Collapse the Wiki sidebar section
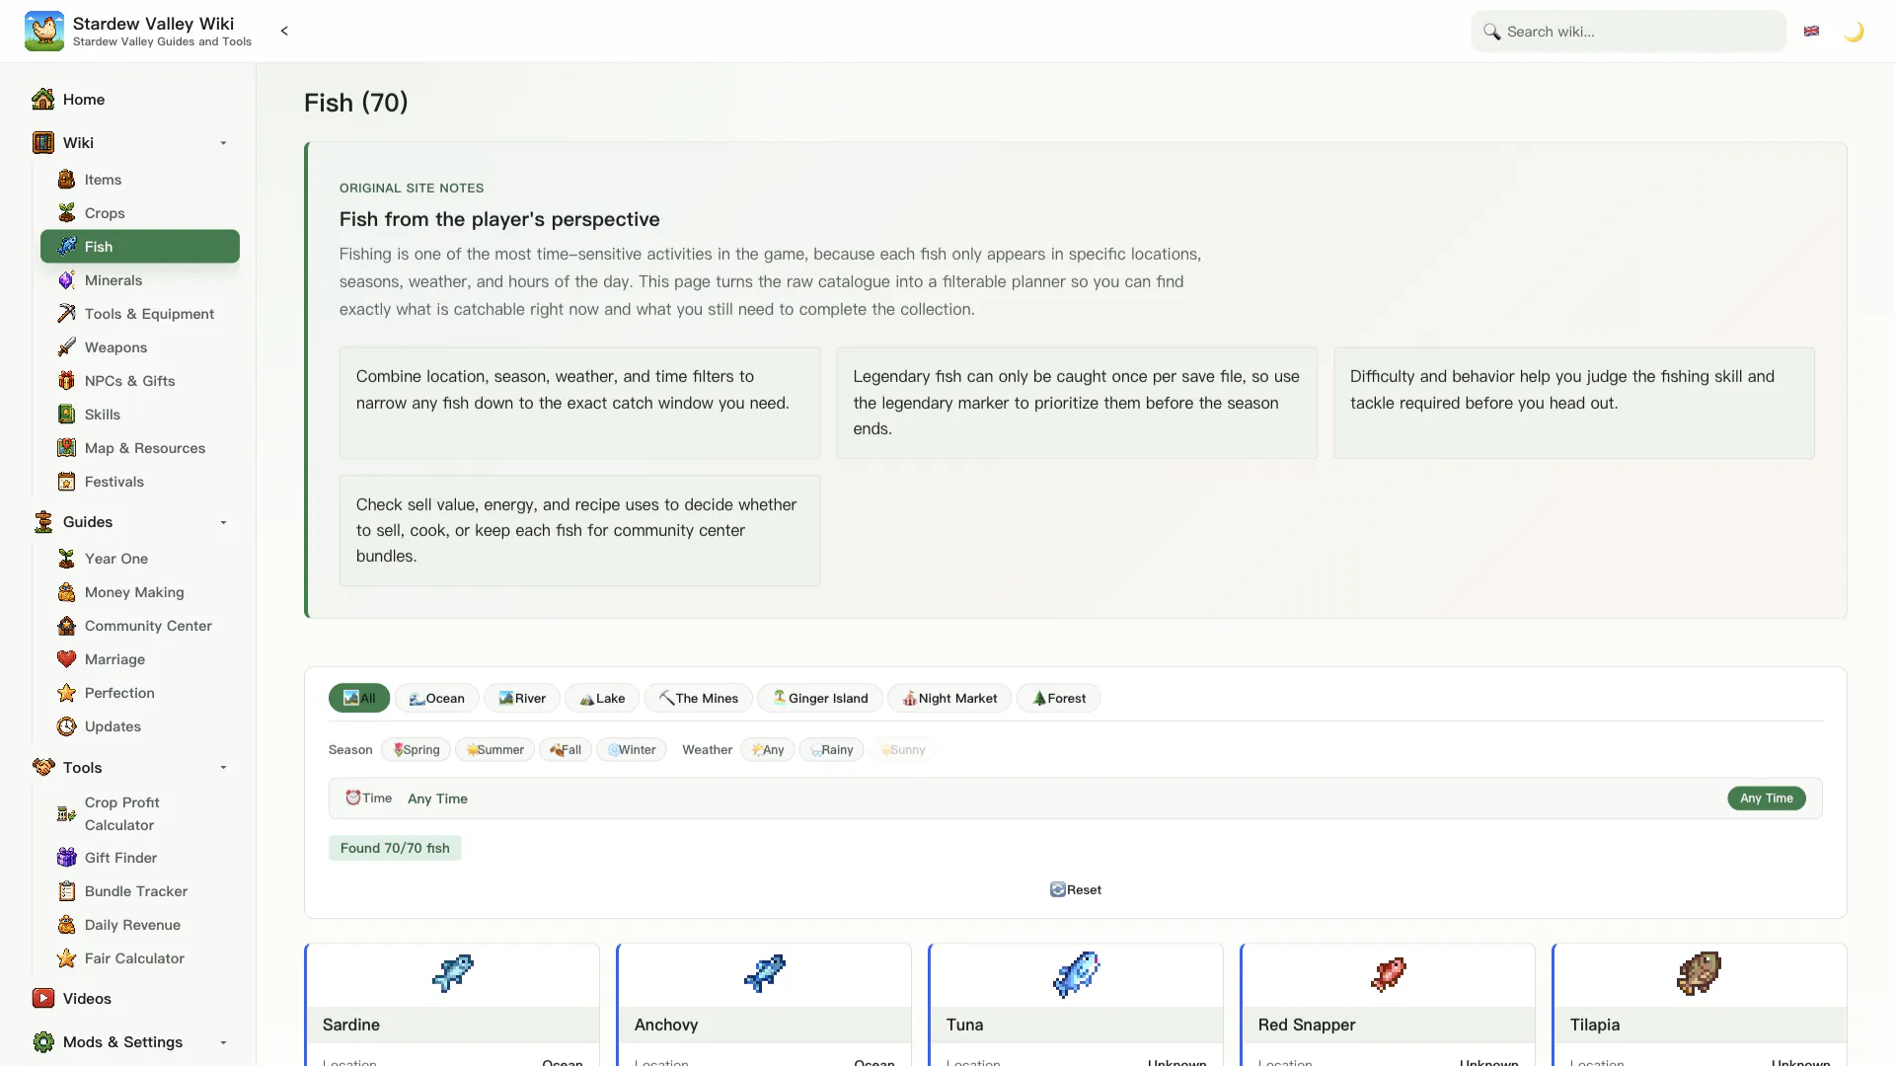This screenshot has height=1066, width=1895. 223,143
